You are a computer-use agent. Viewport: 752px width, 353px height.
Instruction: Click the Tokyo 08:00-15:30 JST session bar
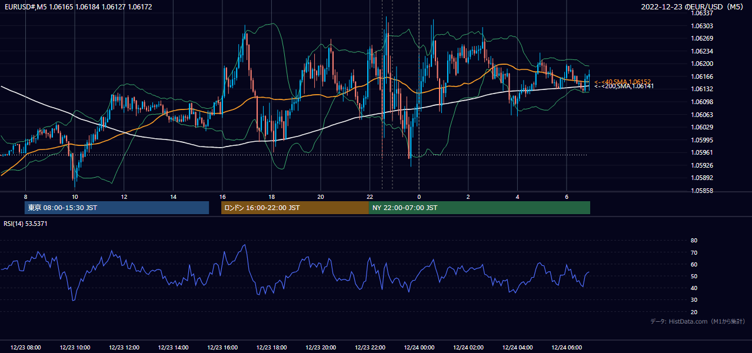pyautogui.click(x=117, y=208)
